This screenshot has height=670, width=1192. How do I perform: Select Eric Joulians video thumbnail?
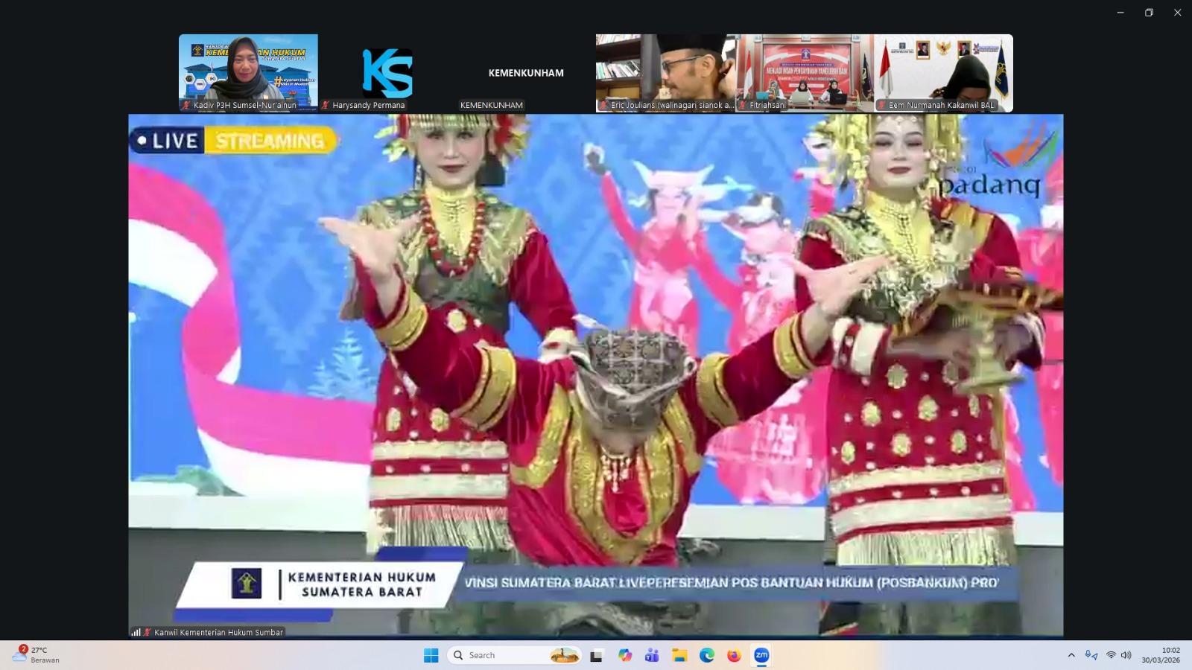pos(665,72)
